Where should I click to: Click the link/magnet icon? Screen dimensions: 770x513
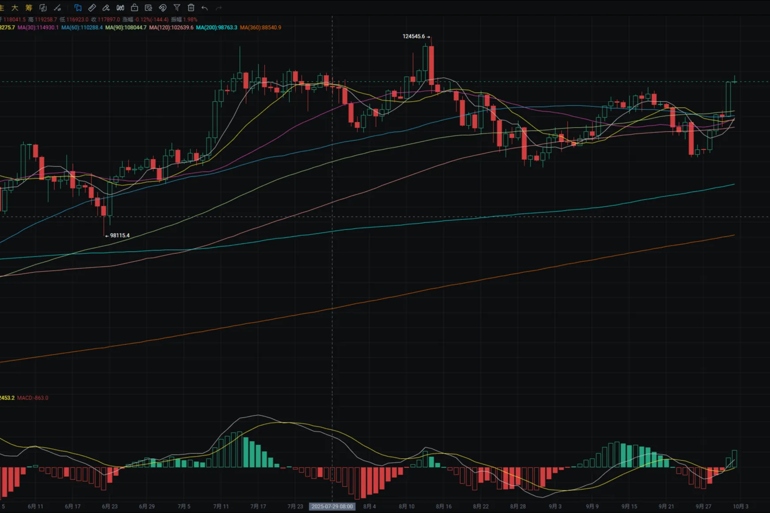click(163, 8)
